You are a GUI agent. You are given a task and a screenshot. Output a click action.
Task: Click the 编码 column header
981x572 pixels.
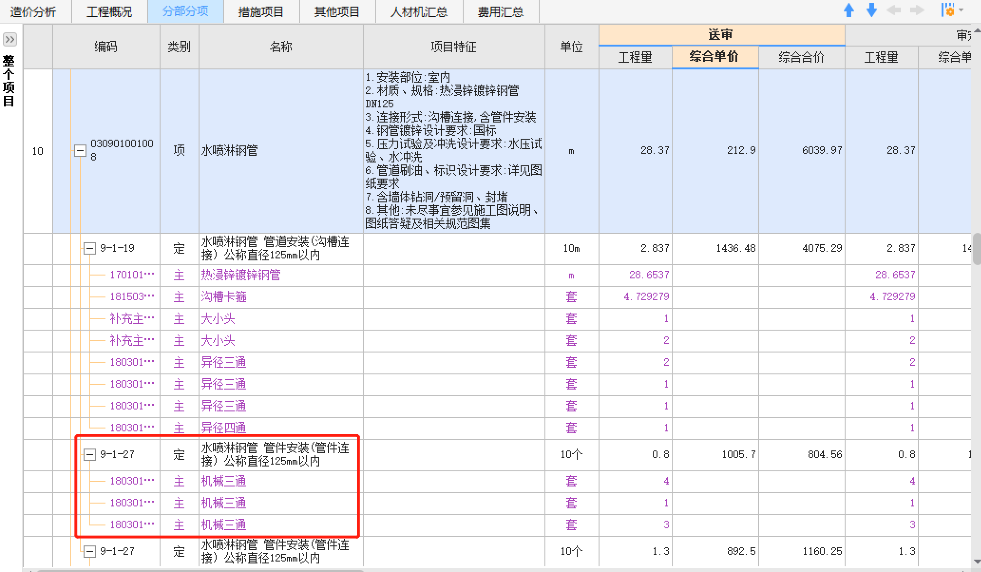(x=106, y=47)
